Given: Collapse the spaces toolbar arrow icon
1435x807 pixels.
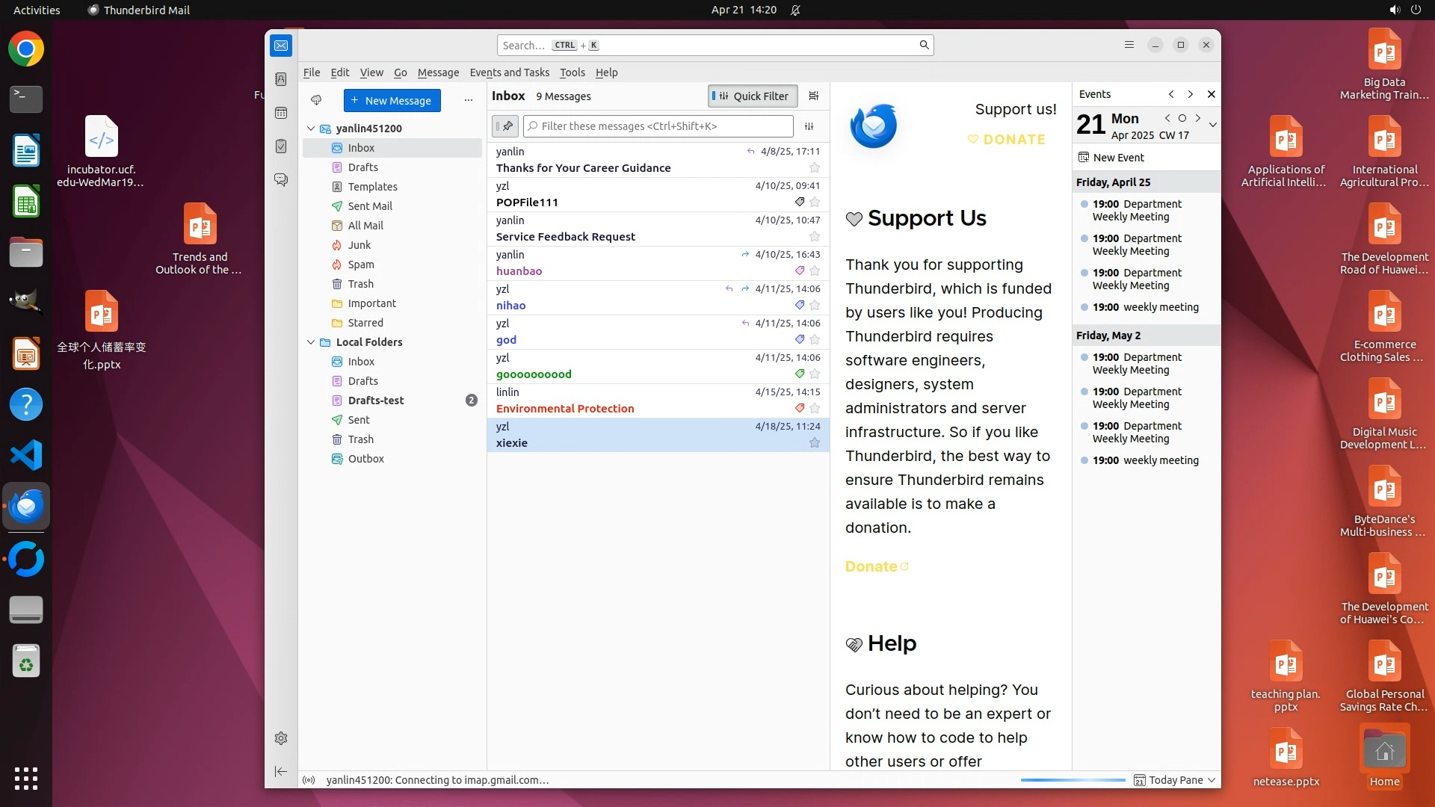Looking at the screenshot, I should (281, 771).
